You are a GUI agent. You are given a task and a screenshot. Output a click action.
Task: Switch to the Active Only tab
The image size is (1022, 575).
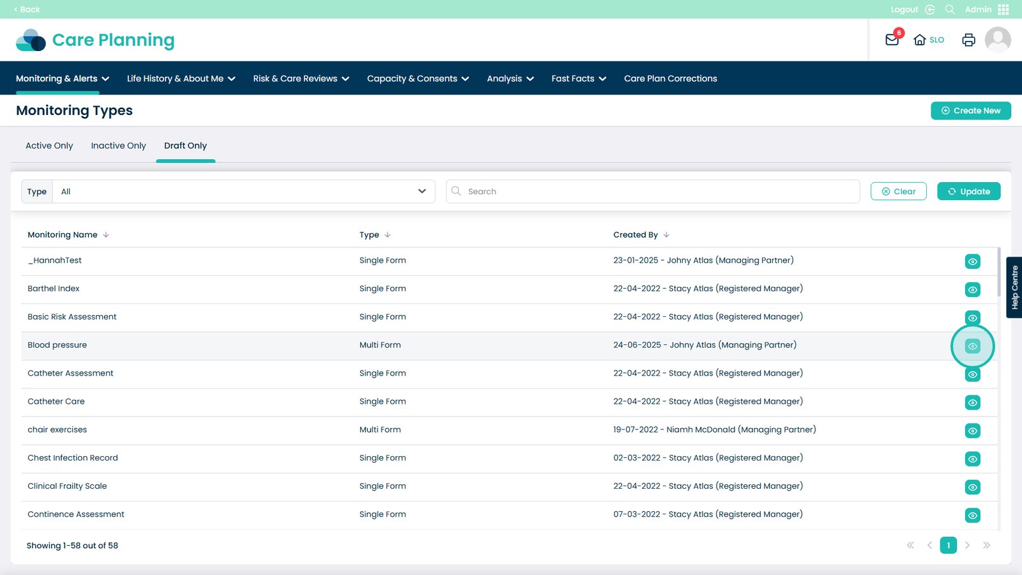point(49,146)
